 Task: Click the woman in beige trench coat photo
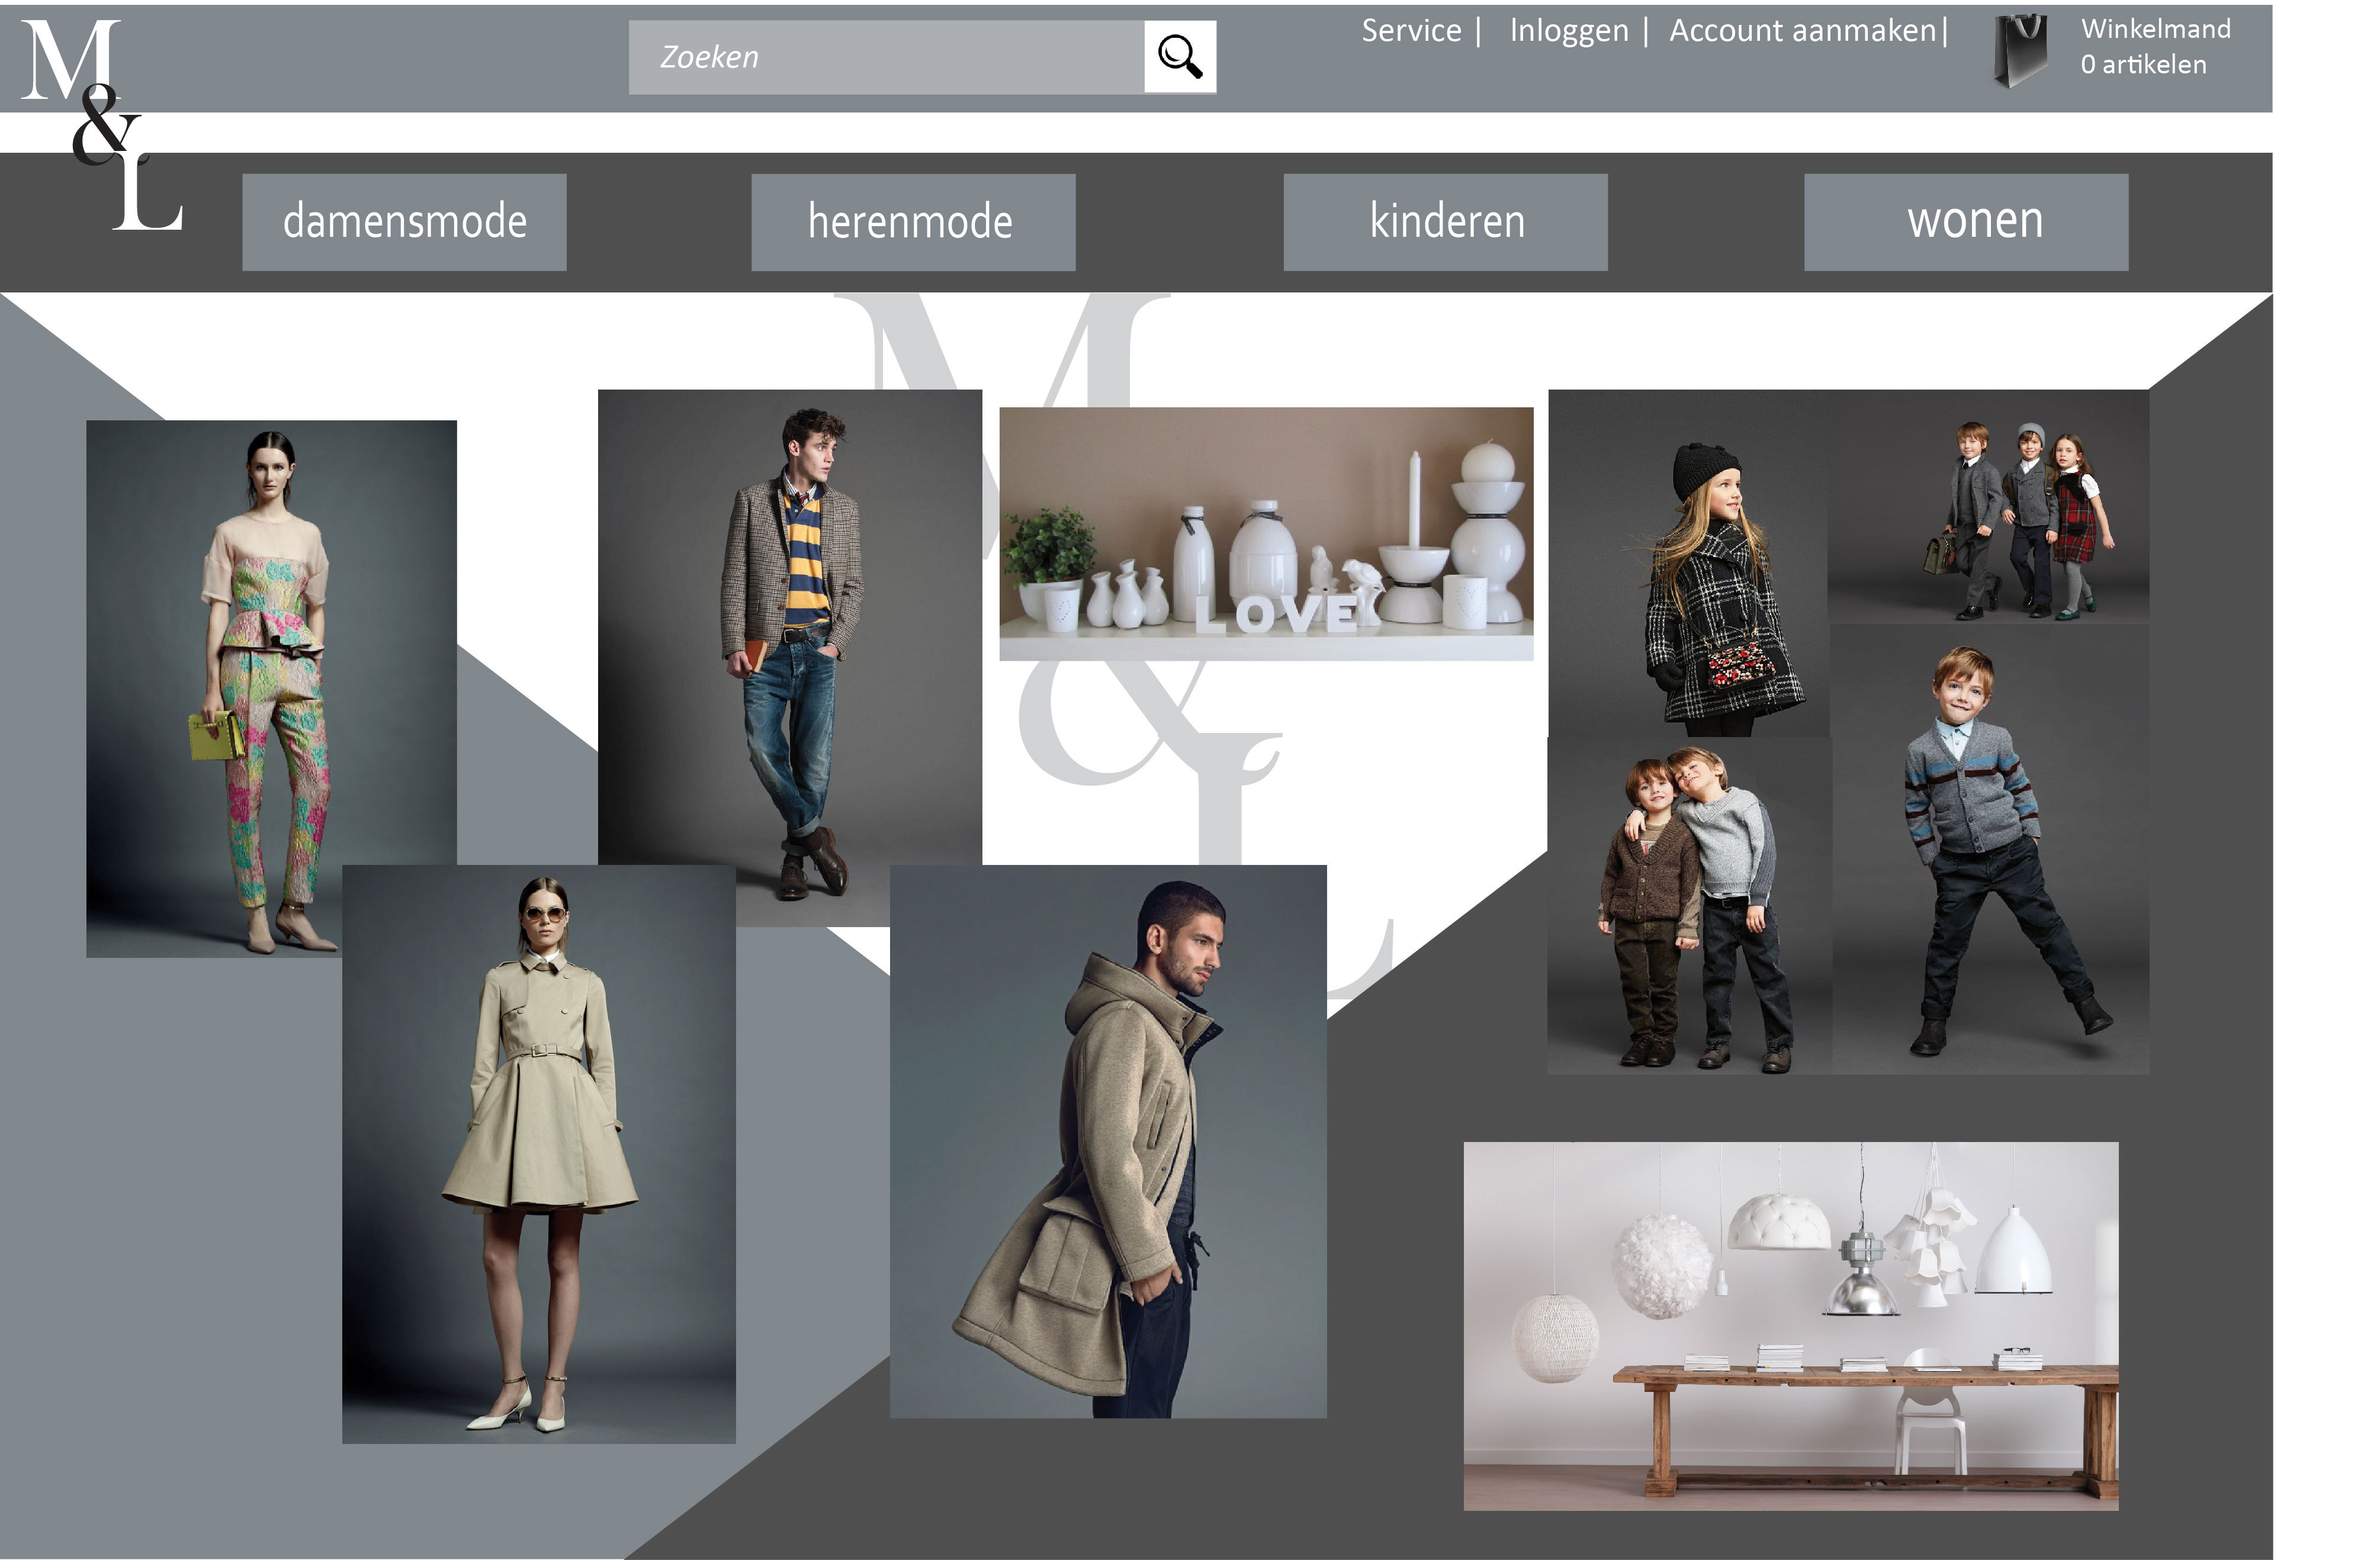pyautogui.click(x=538, y=1153)
